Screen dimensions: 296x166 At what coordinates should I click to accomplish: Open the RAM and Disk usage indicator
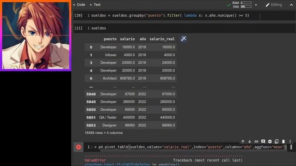pos(242,5)
